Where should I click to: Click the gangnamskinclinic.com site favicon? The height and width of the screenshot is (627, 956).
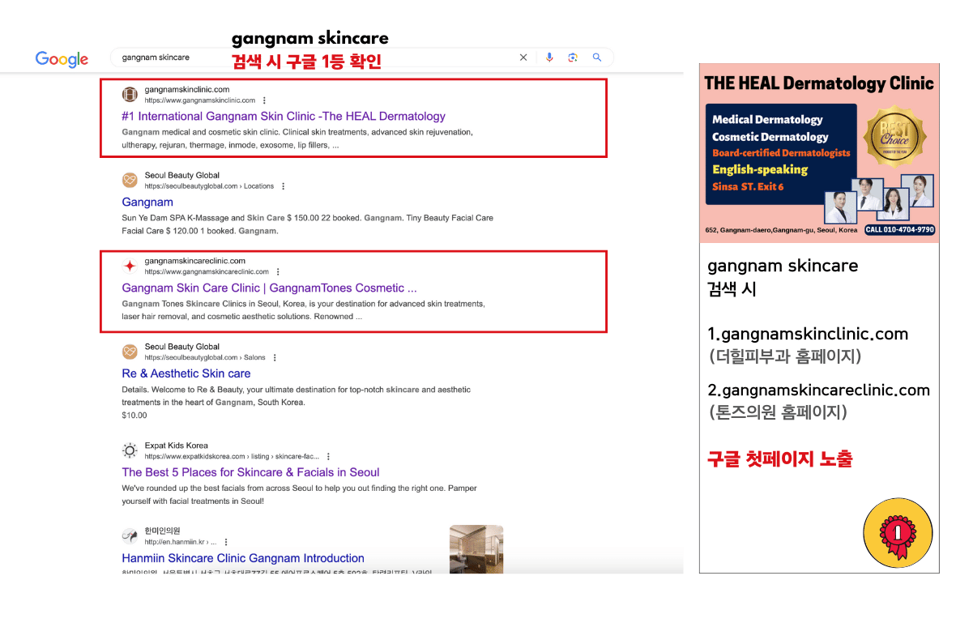point(130,95)
